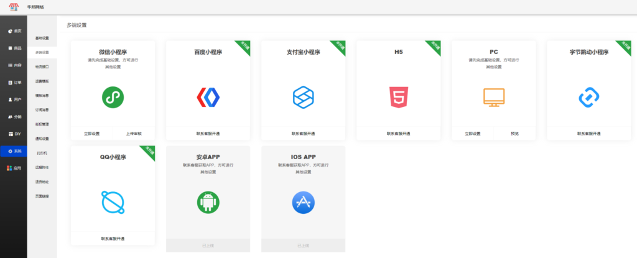Click the 未开通 ribbon on the 百度小程序 card

[x=244, y=47]
